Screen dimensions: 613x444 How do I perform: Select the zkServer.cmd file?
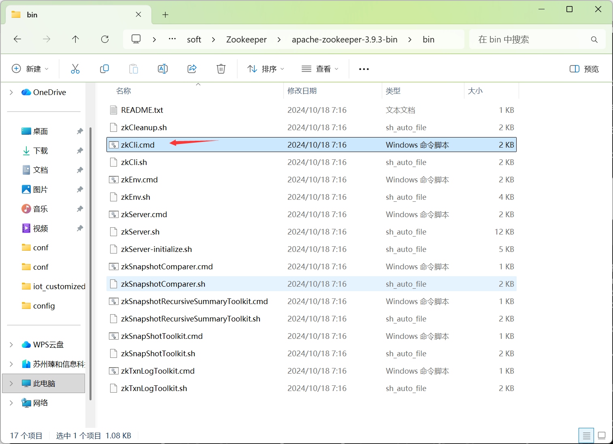click(x=311, y=214)
